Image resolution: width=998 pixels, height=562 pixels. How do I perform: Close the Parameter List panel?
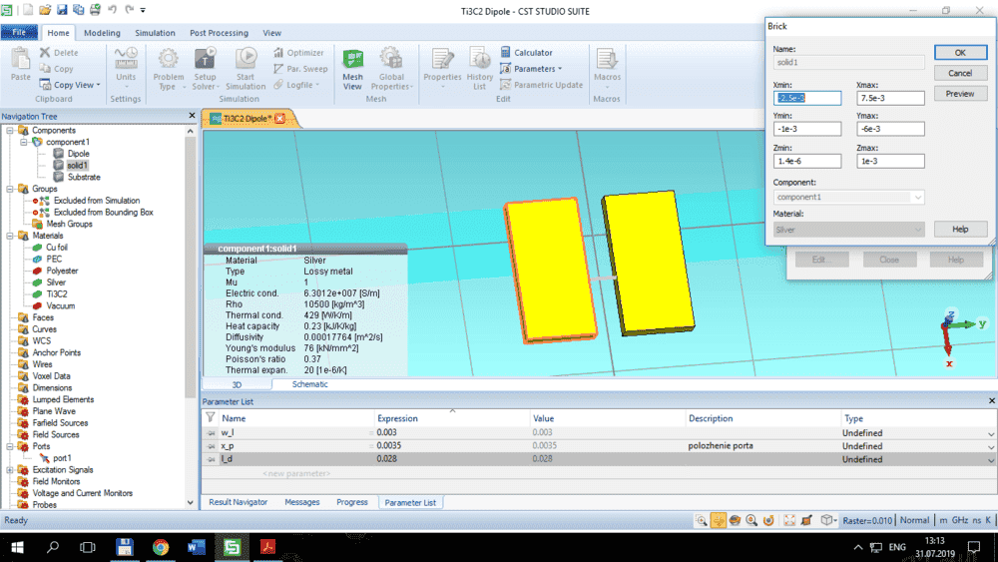point(992,401)
